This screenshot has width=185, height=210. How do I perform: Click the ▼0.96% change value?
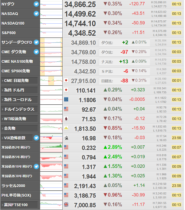pos(113,195)
